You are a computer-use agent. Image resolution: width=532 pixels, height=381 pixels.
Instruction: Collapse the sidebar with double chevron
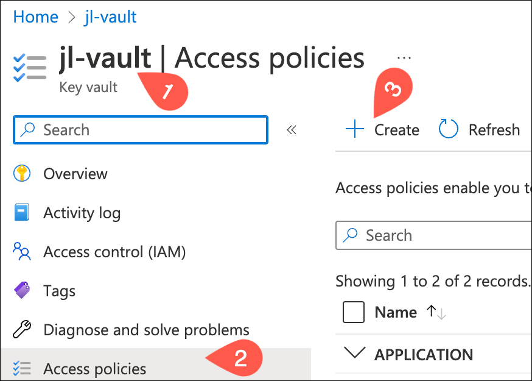point(292,130)
